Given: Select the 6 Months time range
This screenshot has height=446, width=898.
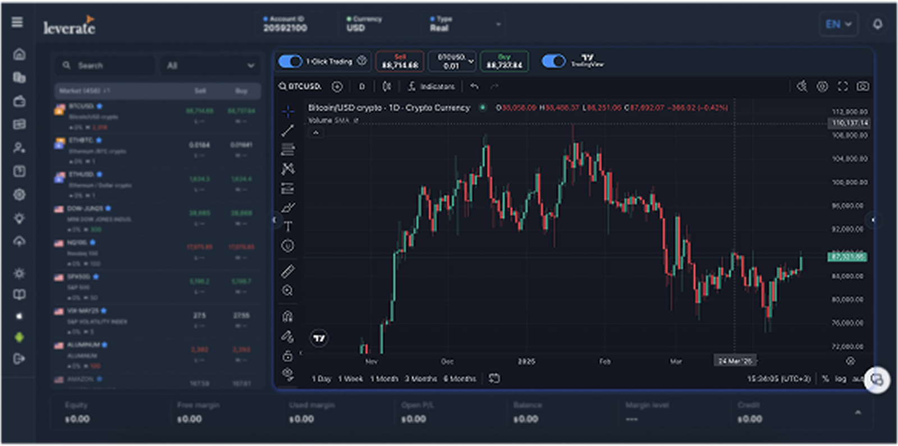Looking at the screenshot, I should (x=460, y=379).
